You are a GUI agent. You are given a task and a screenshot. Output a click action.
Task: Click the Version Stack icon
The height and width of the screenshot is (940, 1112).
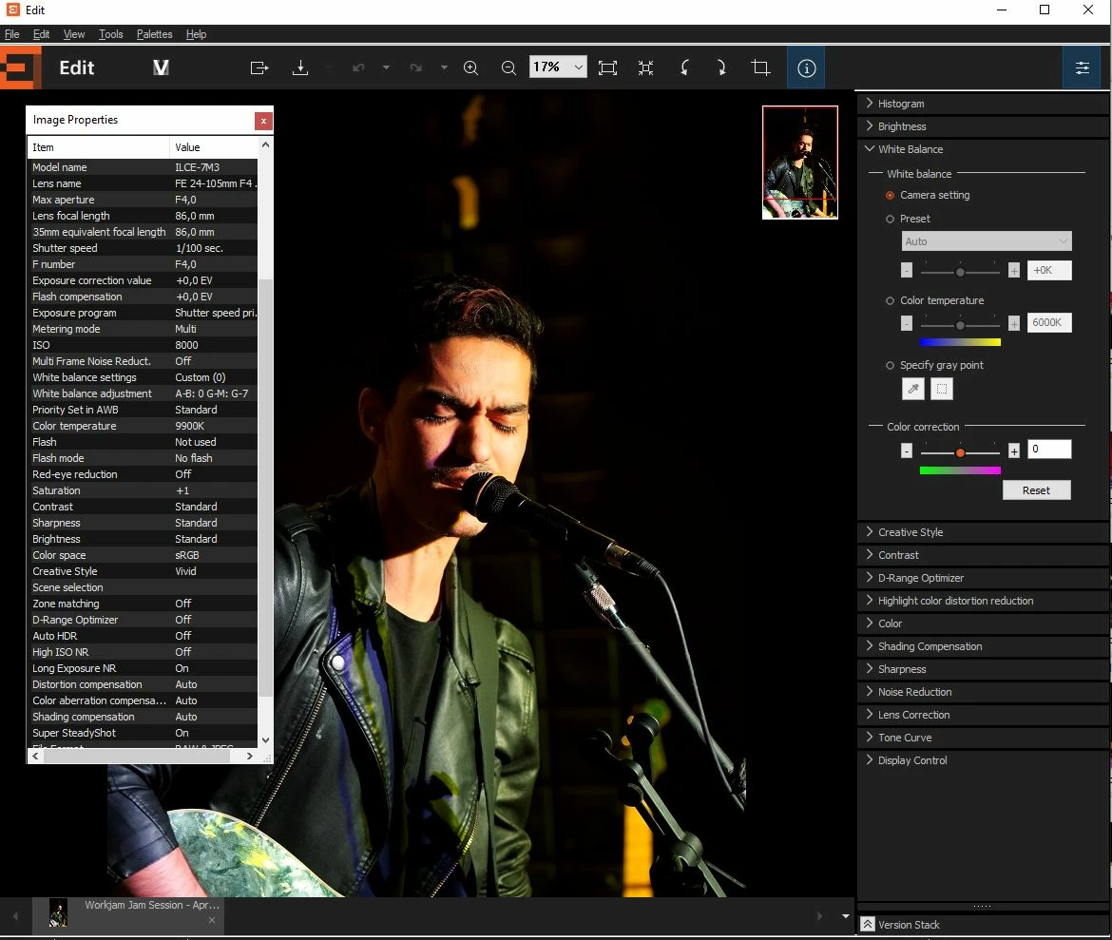[868, 925]
